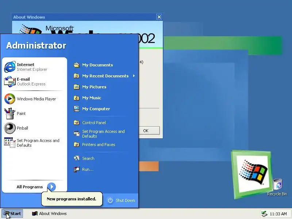292x219 pixels.
Task: Click the Search label
Action: click(x=88, y=158)
